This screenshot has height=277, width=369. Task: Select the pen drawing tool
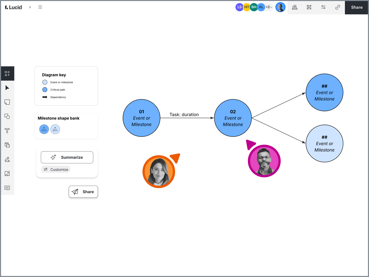click(x=7, y=159)
